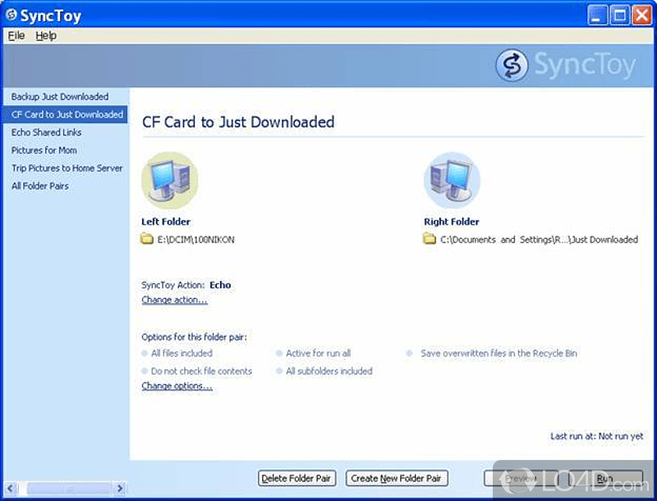The image size is (657, 501).
Task: Select Pictures for Mom folder pair
Action: [44, 150]
